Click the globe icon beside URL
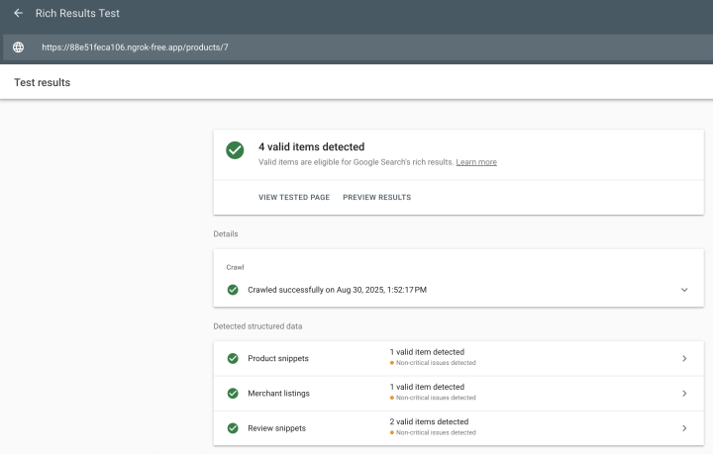This screenshot has height=454, width=713. (18, 46)
